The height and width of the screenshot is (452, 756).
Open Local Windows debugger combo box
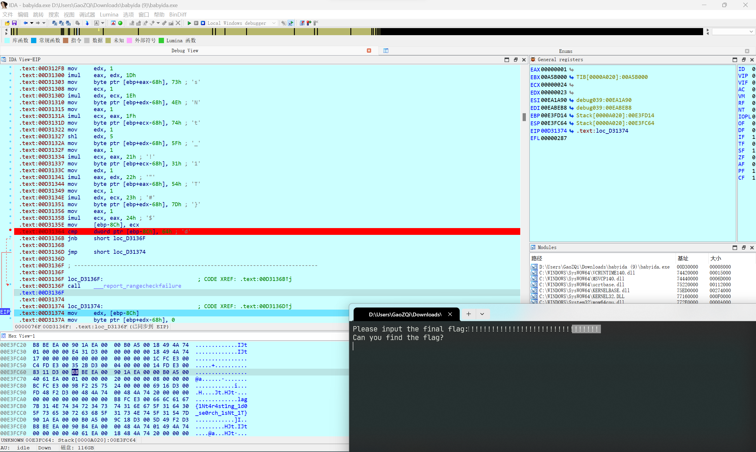point(242,23)
